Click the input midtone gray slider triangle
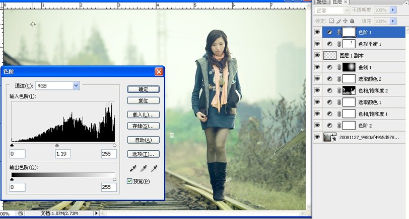This screenshot has width=409, height=219. (x=57, y=145)
